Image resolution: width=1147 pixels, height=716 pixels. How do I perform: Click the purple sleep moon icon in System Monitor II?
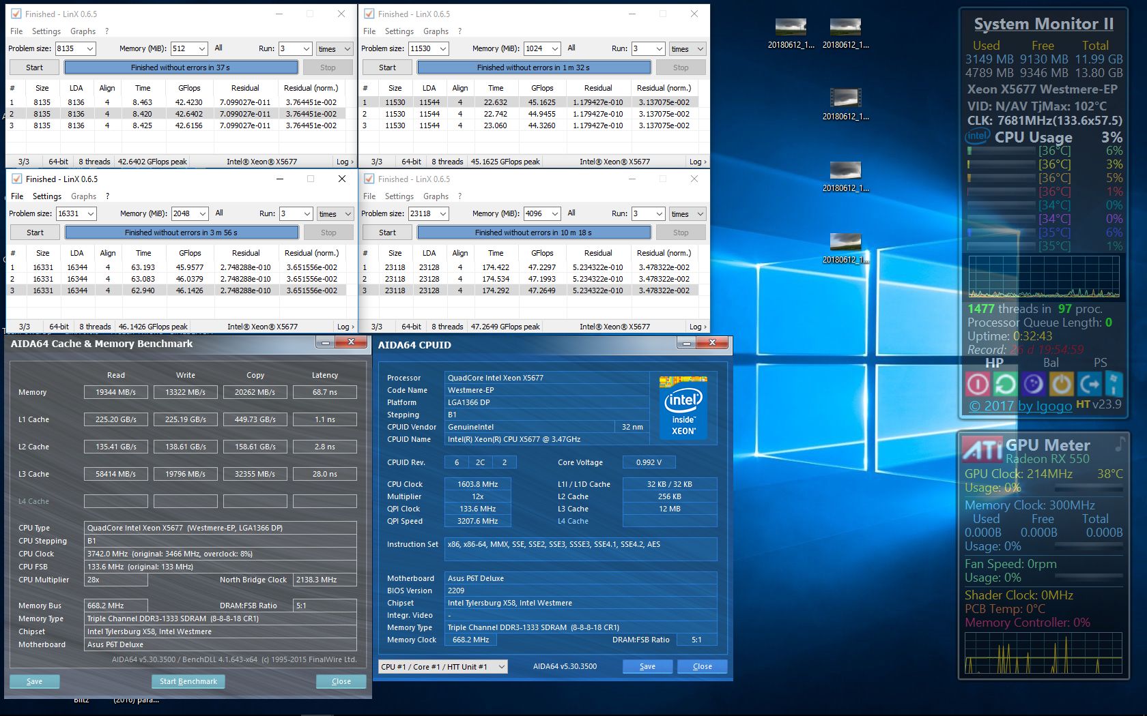pyautogui.click(x=1033, y=385)
